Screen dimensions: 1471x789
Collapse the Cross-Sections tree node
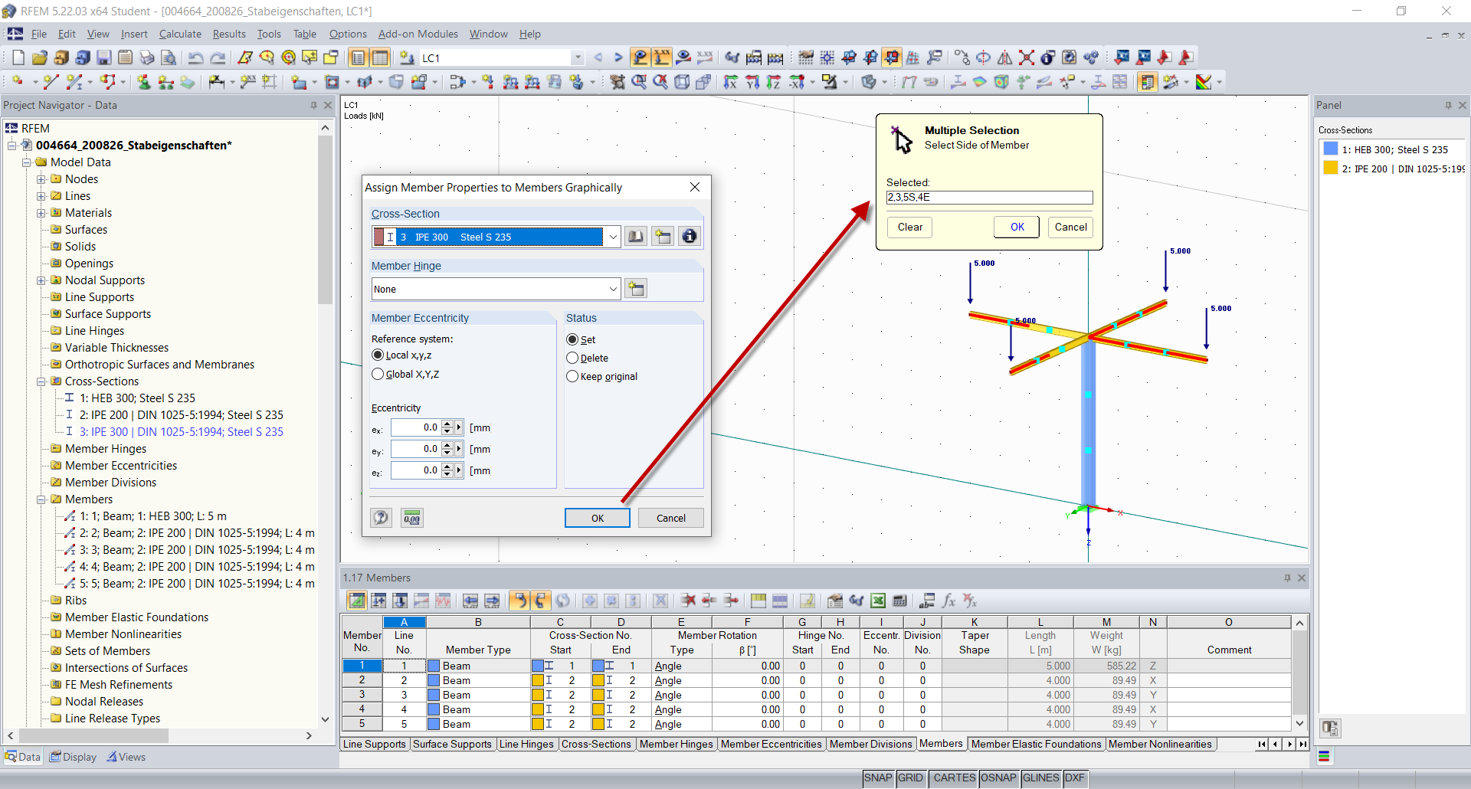pos(41,381)
